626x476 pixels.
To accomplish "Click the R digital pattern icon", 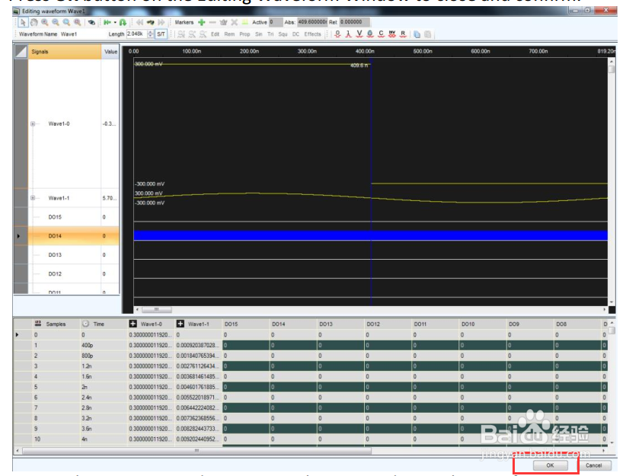I will click(403, 34).
